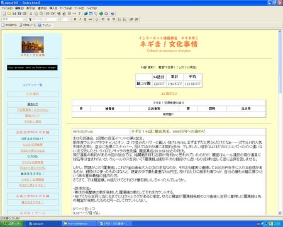Screen dimensions: 283x227
Task: Redo the last undone action
Action: tap(53, 13)
